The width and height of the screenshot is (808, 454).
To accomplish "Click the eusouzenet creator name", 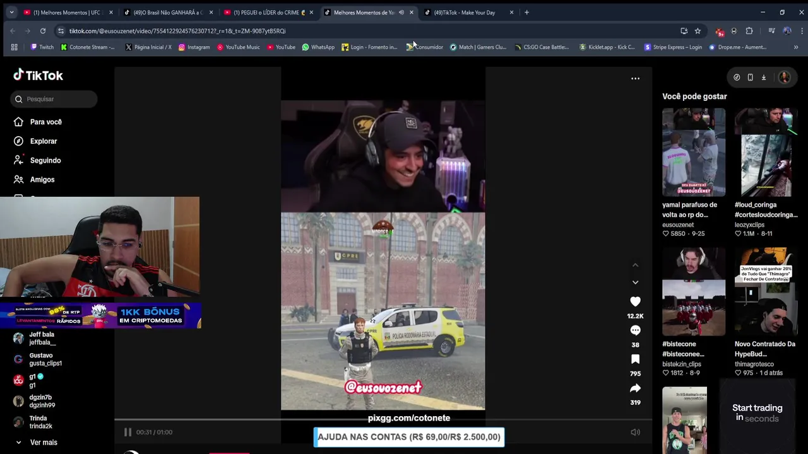I will [678, 225].
